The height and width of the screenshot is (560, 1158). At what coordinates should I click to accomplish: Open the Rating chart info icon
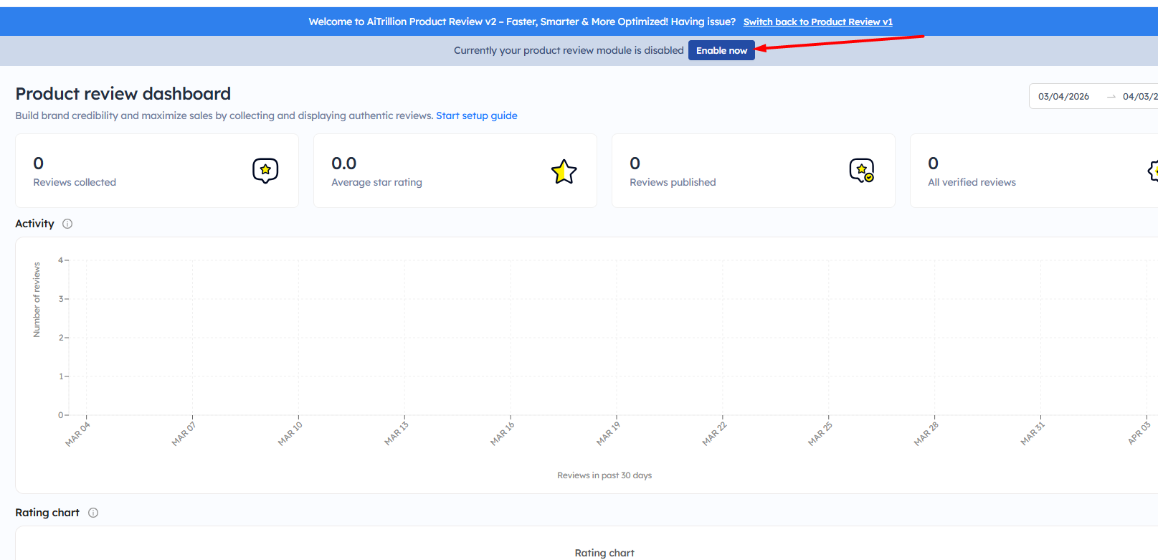click(x=93, y=513)
